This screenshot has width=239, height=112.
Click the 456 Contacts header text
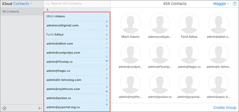coord(175,4)
